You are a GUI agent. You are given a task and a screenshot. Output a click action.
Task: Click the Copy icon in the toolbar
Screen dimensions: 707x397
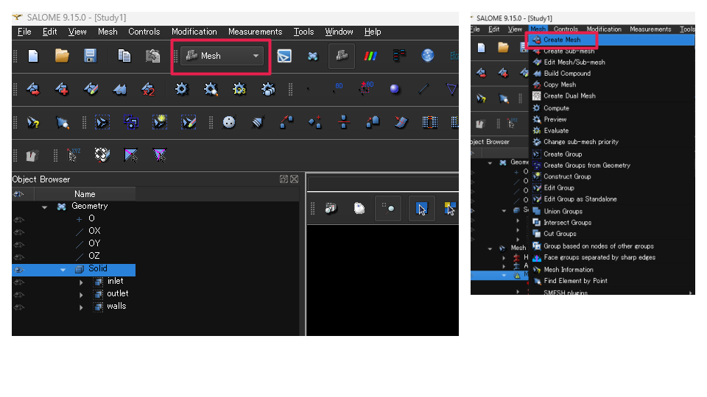point(124,56)
